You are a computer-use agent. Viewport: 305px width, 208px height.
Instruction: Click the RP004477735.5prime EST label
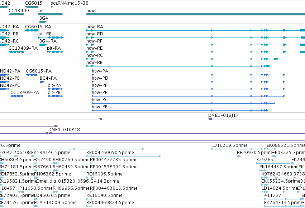(114, 160)
